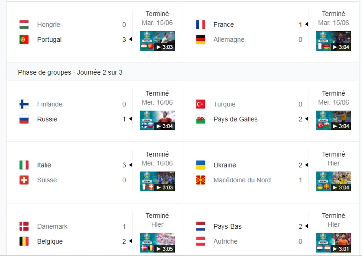This screenshot has height=256, width=362.
Task: Click the Ukraine flag icon
Action: click(x=200, y=165)
